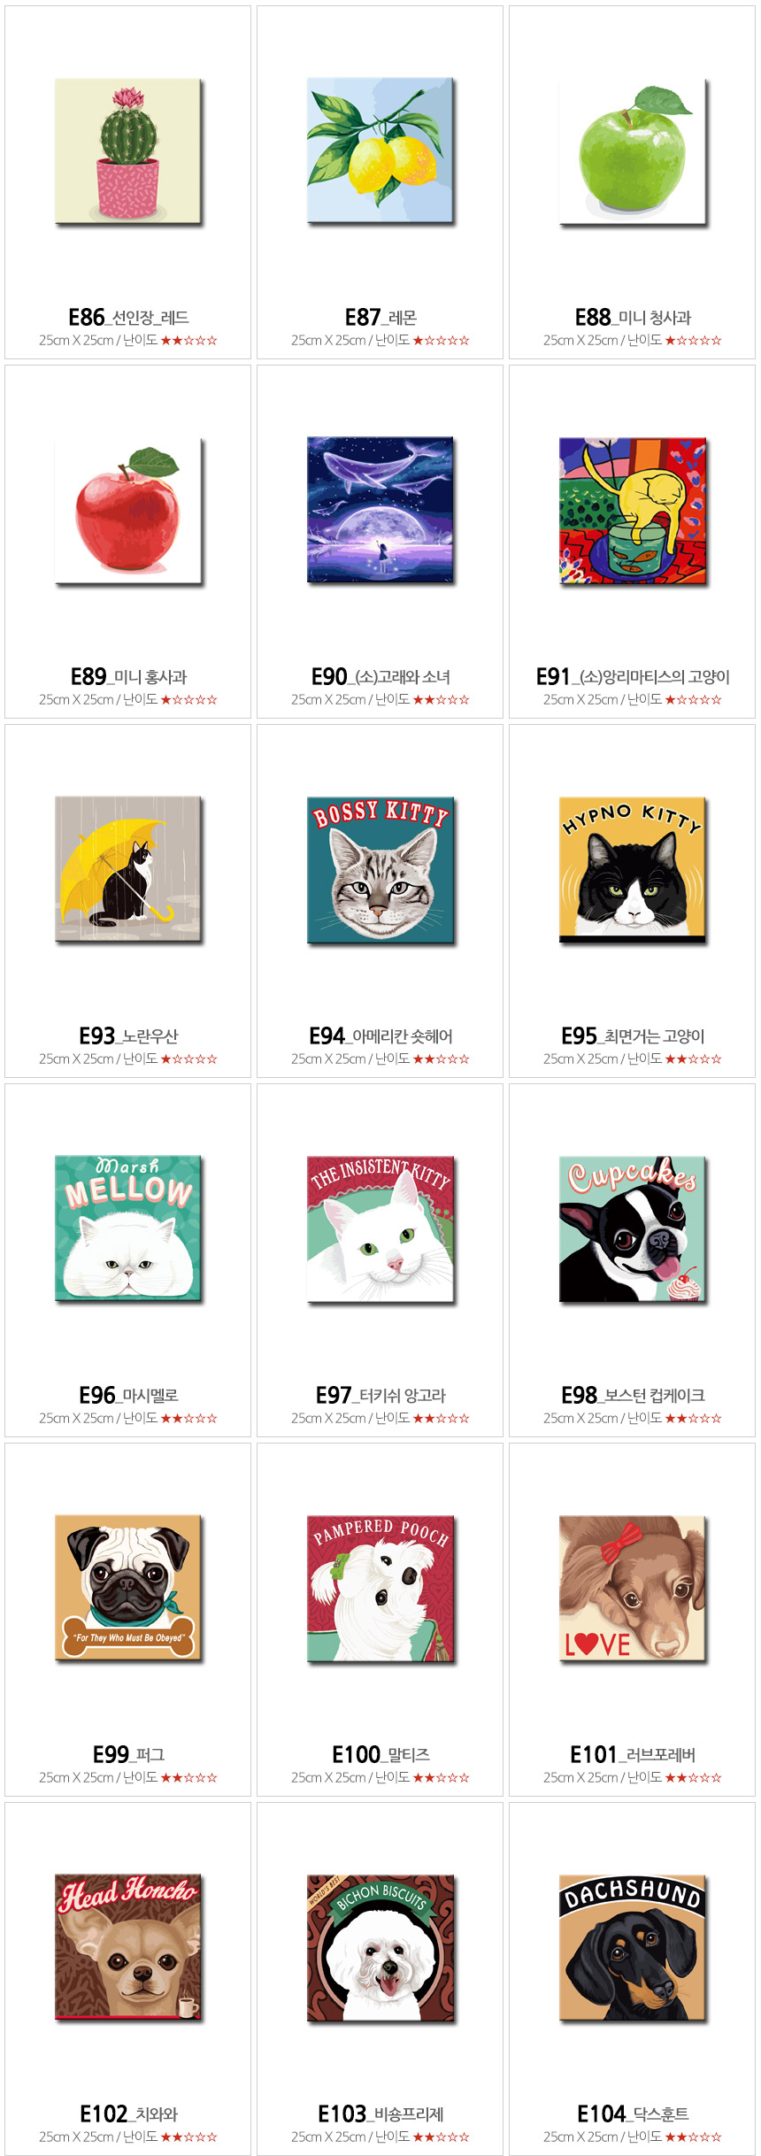Open the Insistent Kitty painting thumbnail
This screenshot has width=761, height=2156.
point(380,1229)
